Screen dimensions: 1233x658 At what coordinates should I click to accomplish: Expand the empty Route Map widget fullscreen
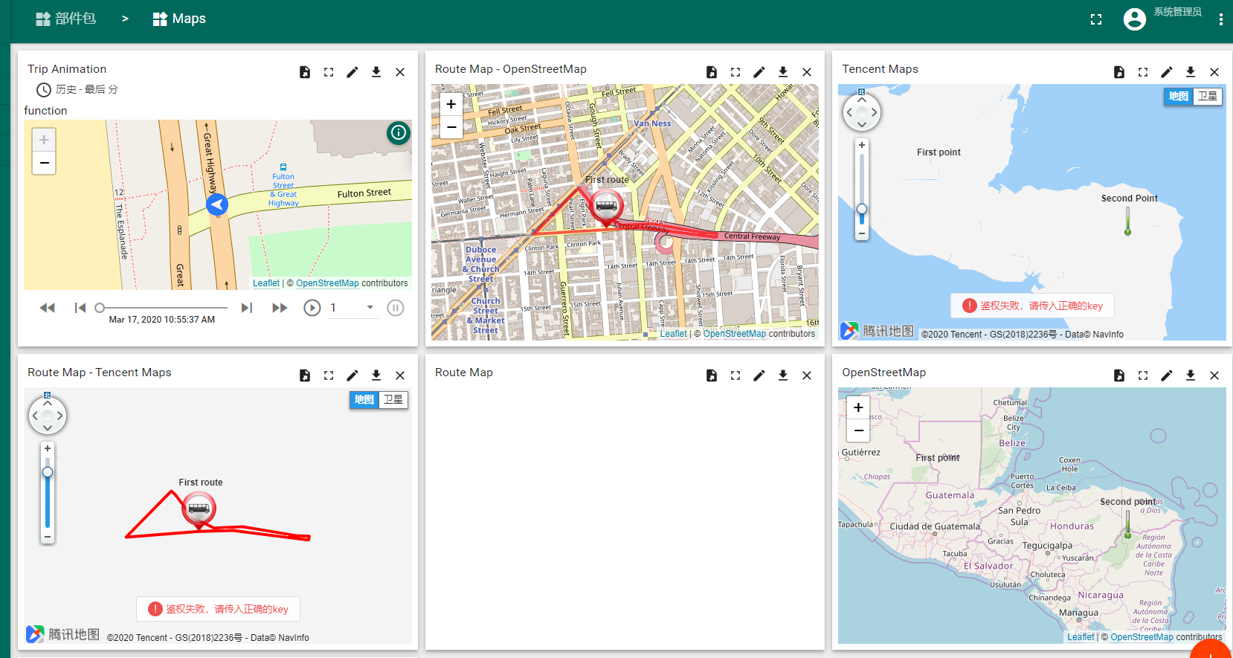tap(735, 375)
